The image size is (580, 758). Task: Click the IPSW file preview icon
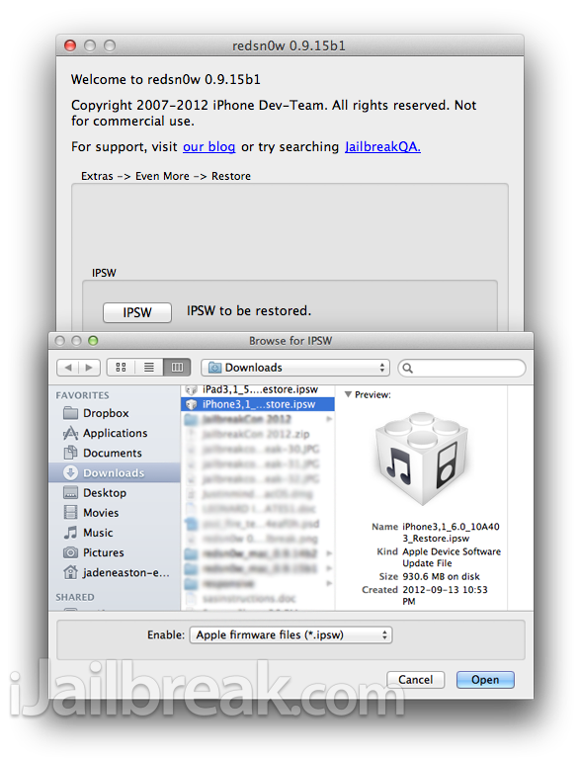pos(422,459)
